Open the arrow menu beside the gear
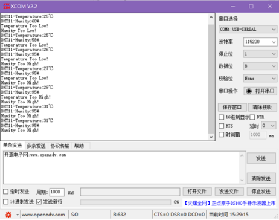 coord(18,215)
